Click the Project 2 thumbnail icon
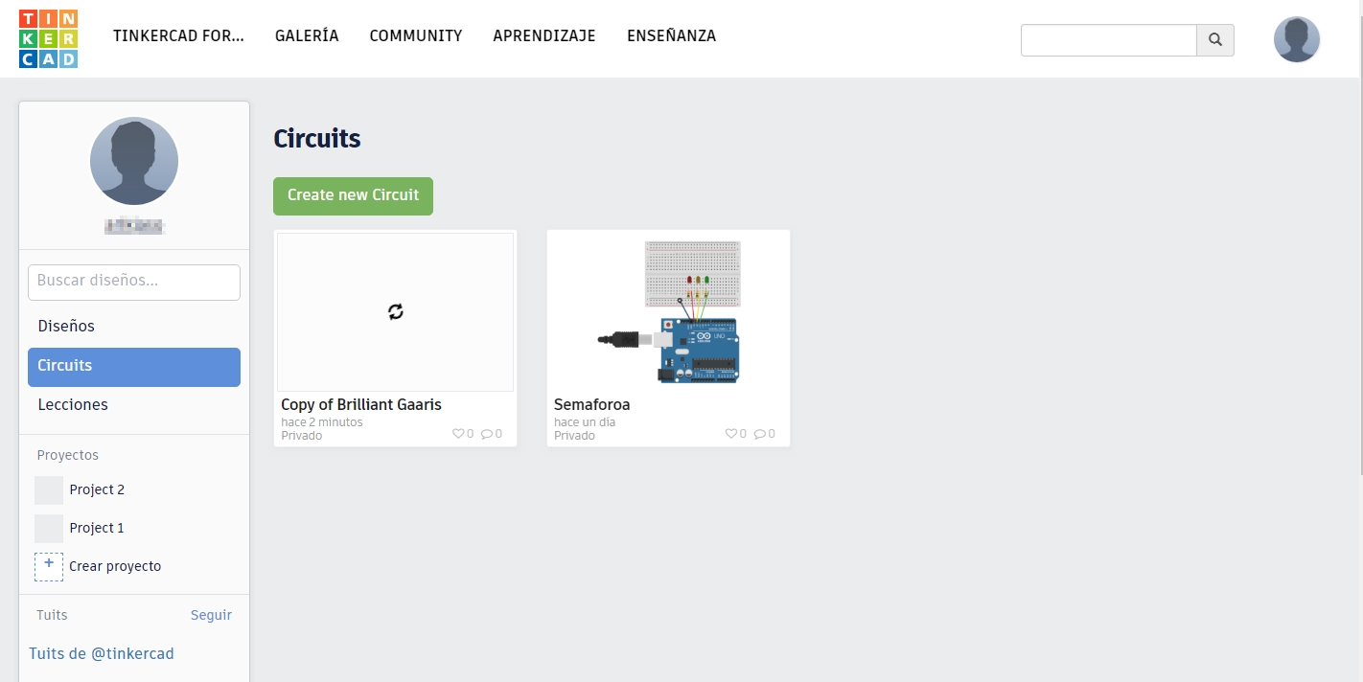This screenshot has width=1363, height=682. [x=49, y=490]
